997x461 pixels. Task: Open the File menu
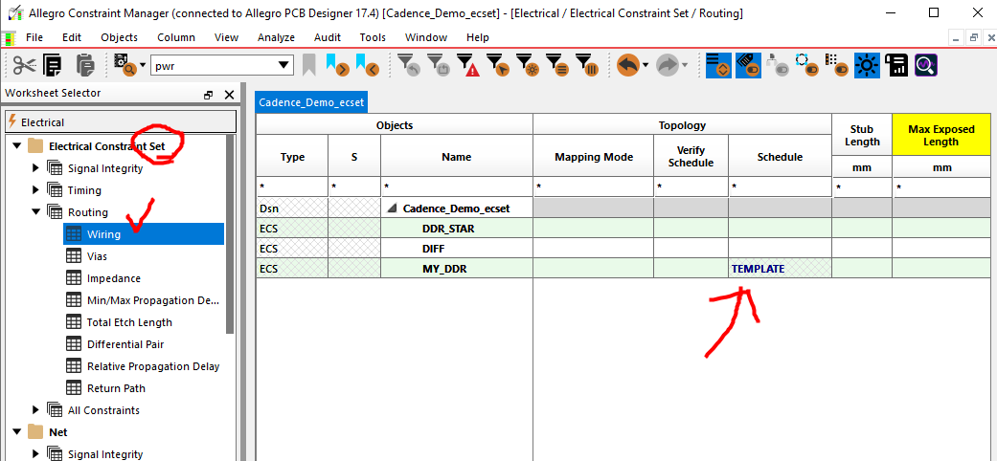click(34, 37)
